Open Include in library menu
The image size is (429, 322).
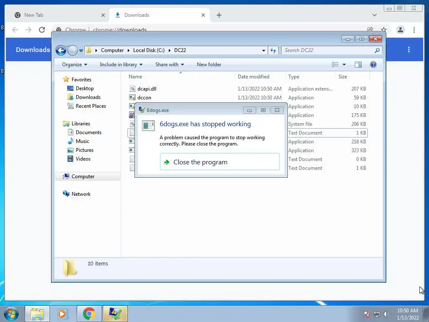[x=121, y=65]
